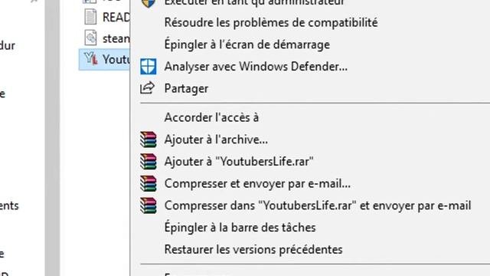Click the Partager share arrow icon
Viewport: 490px width, 276px height.
point(147,88)
